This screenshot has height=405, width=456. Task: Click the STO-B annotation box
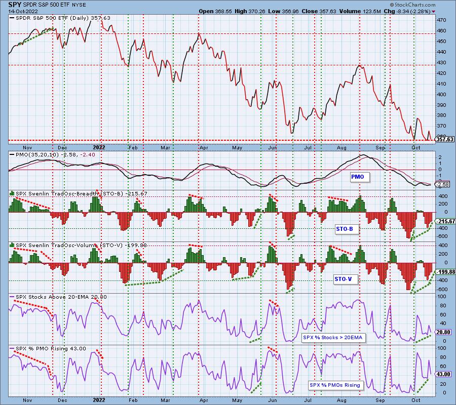point(347,229)
